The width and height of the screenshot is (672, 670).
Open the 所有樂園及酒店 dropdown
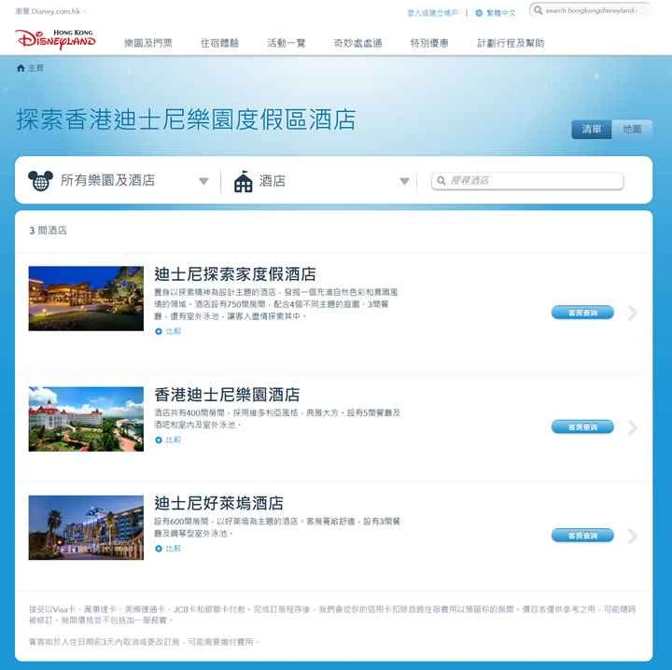119,180
